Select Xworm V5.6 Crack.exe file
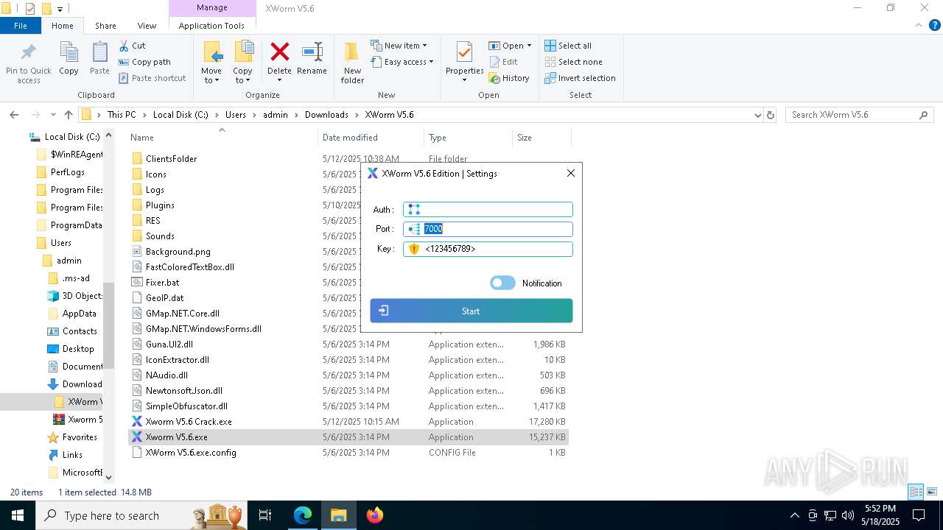Viewport: 943px width, 530px height. coord(189,422)
